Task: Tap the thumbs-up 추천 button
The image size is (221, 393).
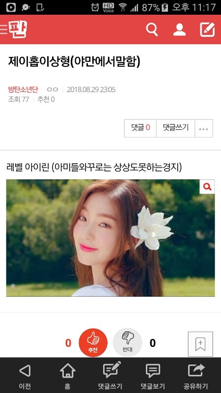Action: coord(93,342)
